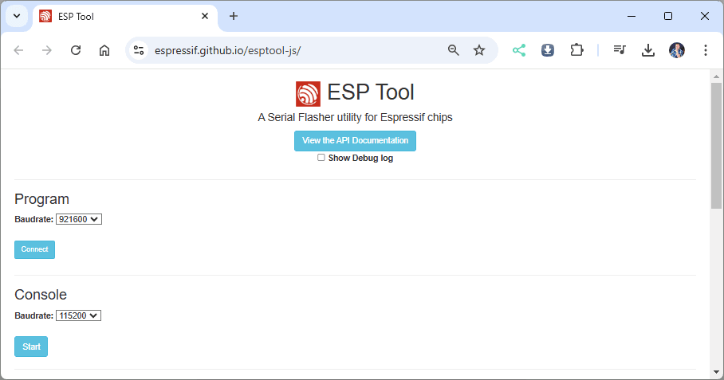
Task: Open the Extensions puzzle piece icon
Action: point(576,50)
